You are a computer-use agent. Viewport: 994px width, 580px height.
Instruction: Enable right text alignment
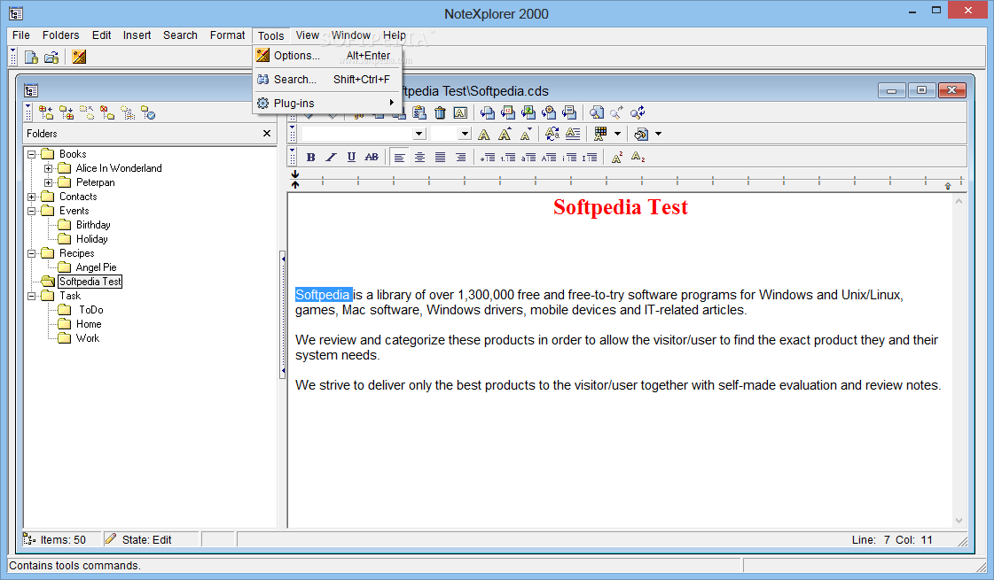click(x=461, y=157)
